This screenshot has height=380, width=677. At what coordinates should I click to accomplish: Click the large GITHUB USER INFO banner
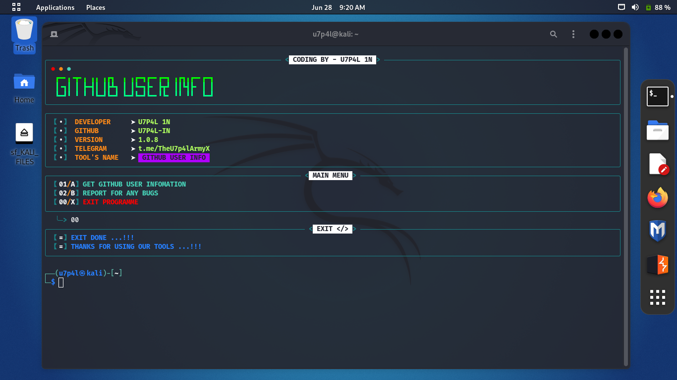(x=134, y=88)
